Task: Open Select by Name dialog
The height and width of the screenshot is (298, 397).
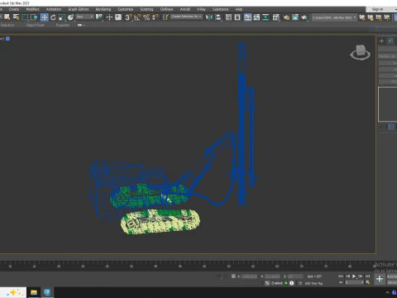Action: (16, 17)
